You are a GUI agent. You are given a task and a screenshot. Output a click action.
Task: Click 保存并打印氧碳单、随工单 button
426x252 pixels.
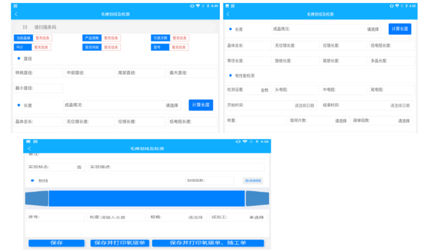[x=207, y=243]
